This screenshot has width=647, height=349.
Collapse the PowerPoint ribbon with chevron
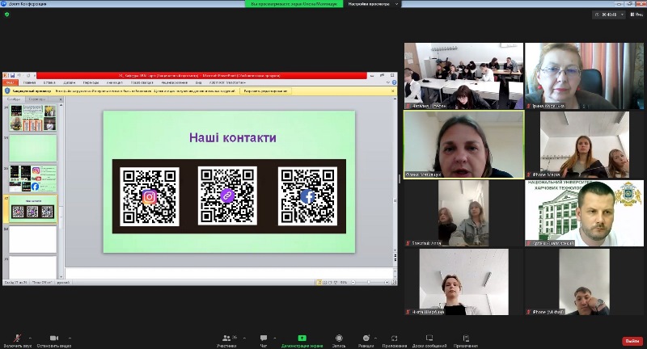[x=388, y=82]
